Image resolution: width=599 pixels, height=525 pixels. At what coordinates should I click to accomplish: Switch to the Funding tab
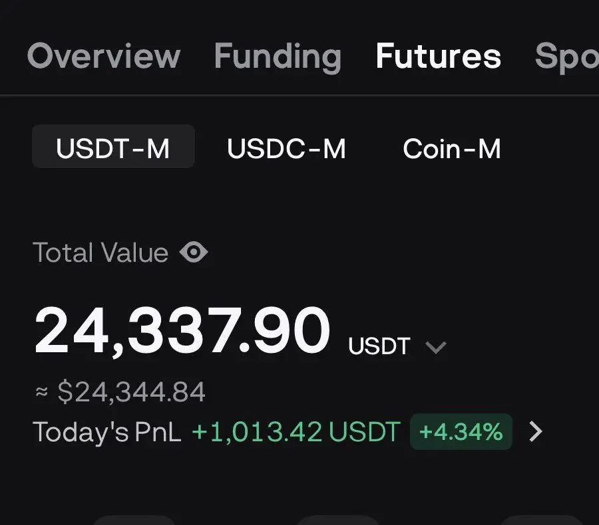click(x=278, y=57)
